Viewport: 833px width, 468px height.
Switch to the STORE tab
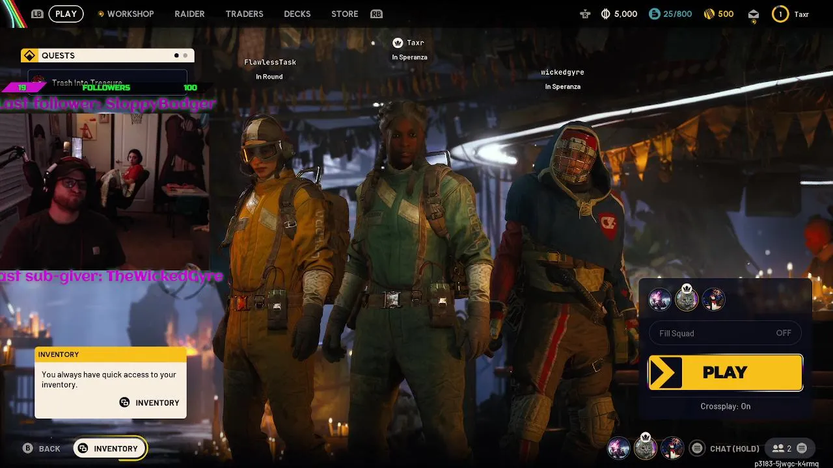click(x=344, y=14)
